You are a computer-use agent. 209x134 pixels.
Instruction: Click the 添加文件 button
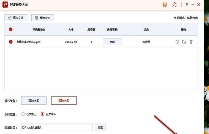click(16, 18)
